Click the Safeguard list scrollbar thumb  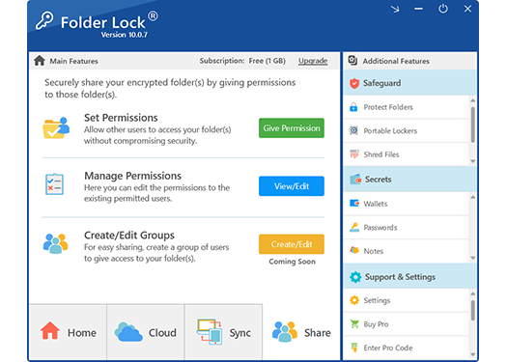click(x=473, y=125)
